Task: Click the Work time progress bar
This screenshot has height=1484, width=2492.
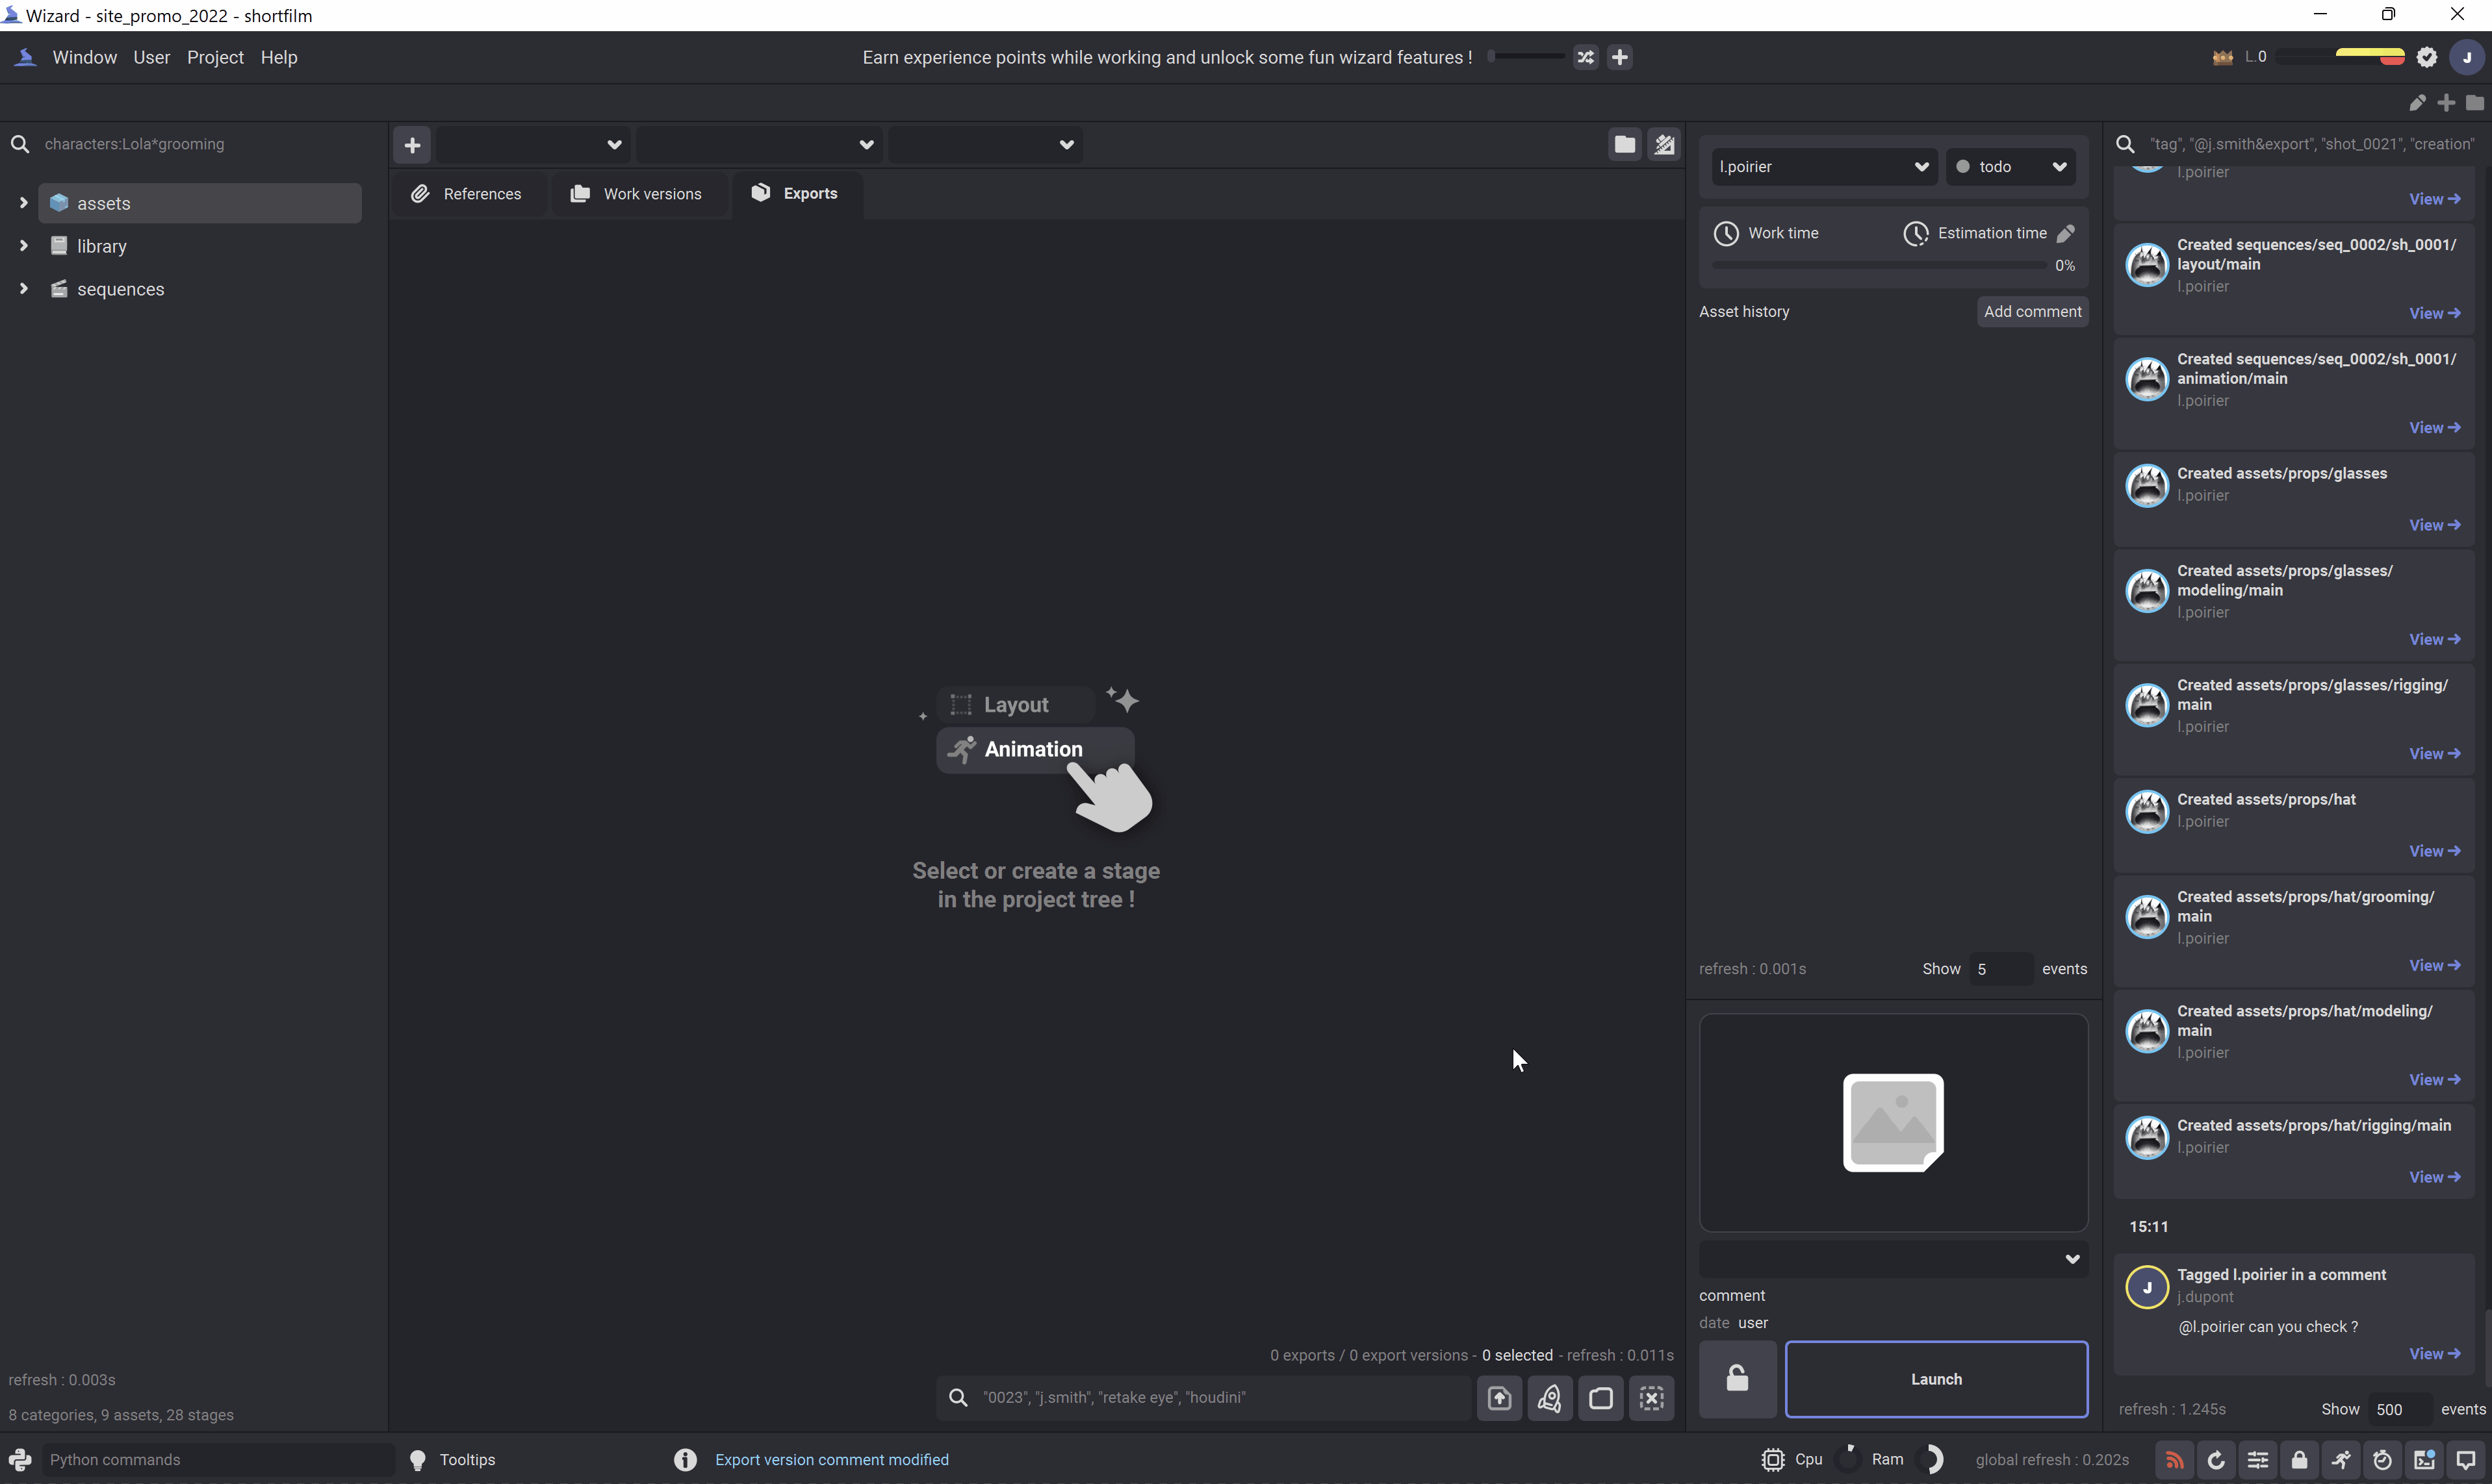Action: click(1878, 266)
